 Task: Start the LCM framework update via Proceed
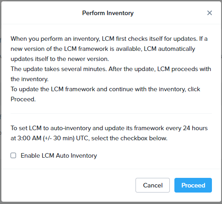[193, 185]
